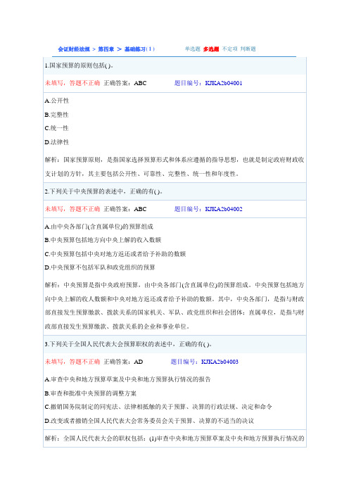Open the 会计财经法规 breadcrumb link
The height and width of the screenshot is (494, 349).
74,49
